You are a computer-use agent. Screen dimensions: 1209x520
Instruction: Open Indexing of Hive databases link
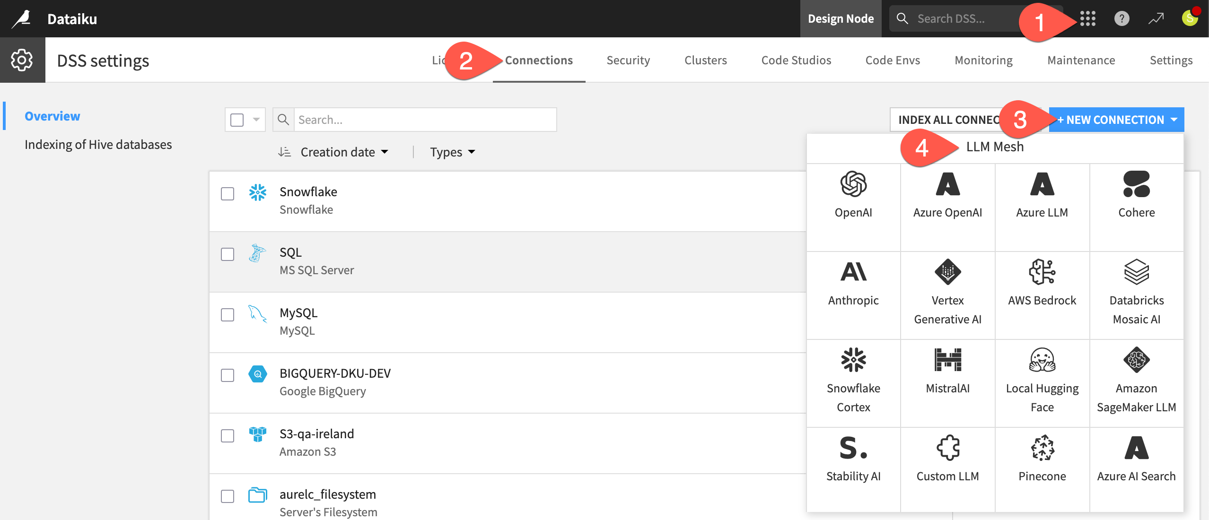click(x=98, y=145)
